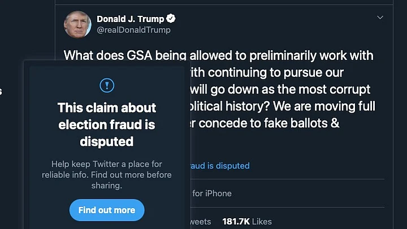Viewport: 407px width, 229px height.
Task: Click the 'concede to fake ballots' tweet line
Action: [x=263, y=123]
